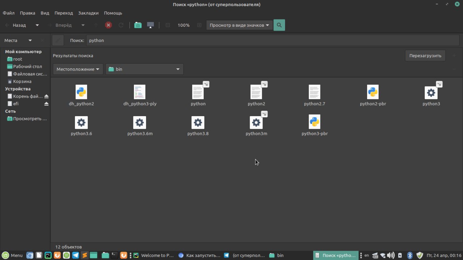Open Sublime Text taskbar launcher
The image size is (463, 260).
click(x=84, y=255)
